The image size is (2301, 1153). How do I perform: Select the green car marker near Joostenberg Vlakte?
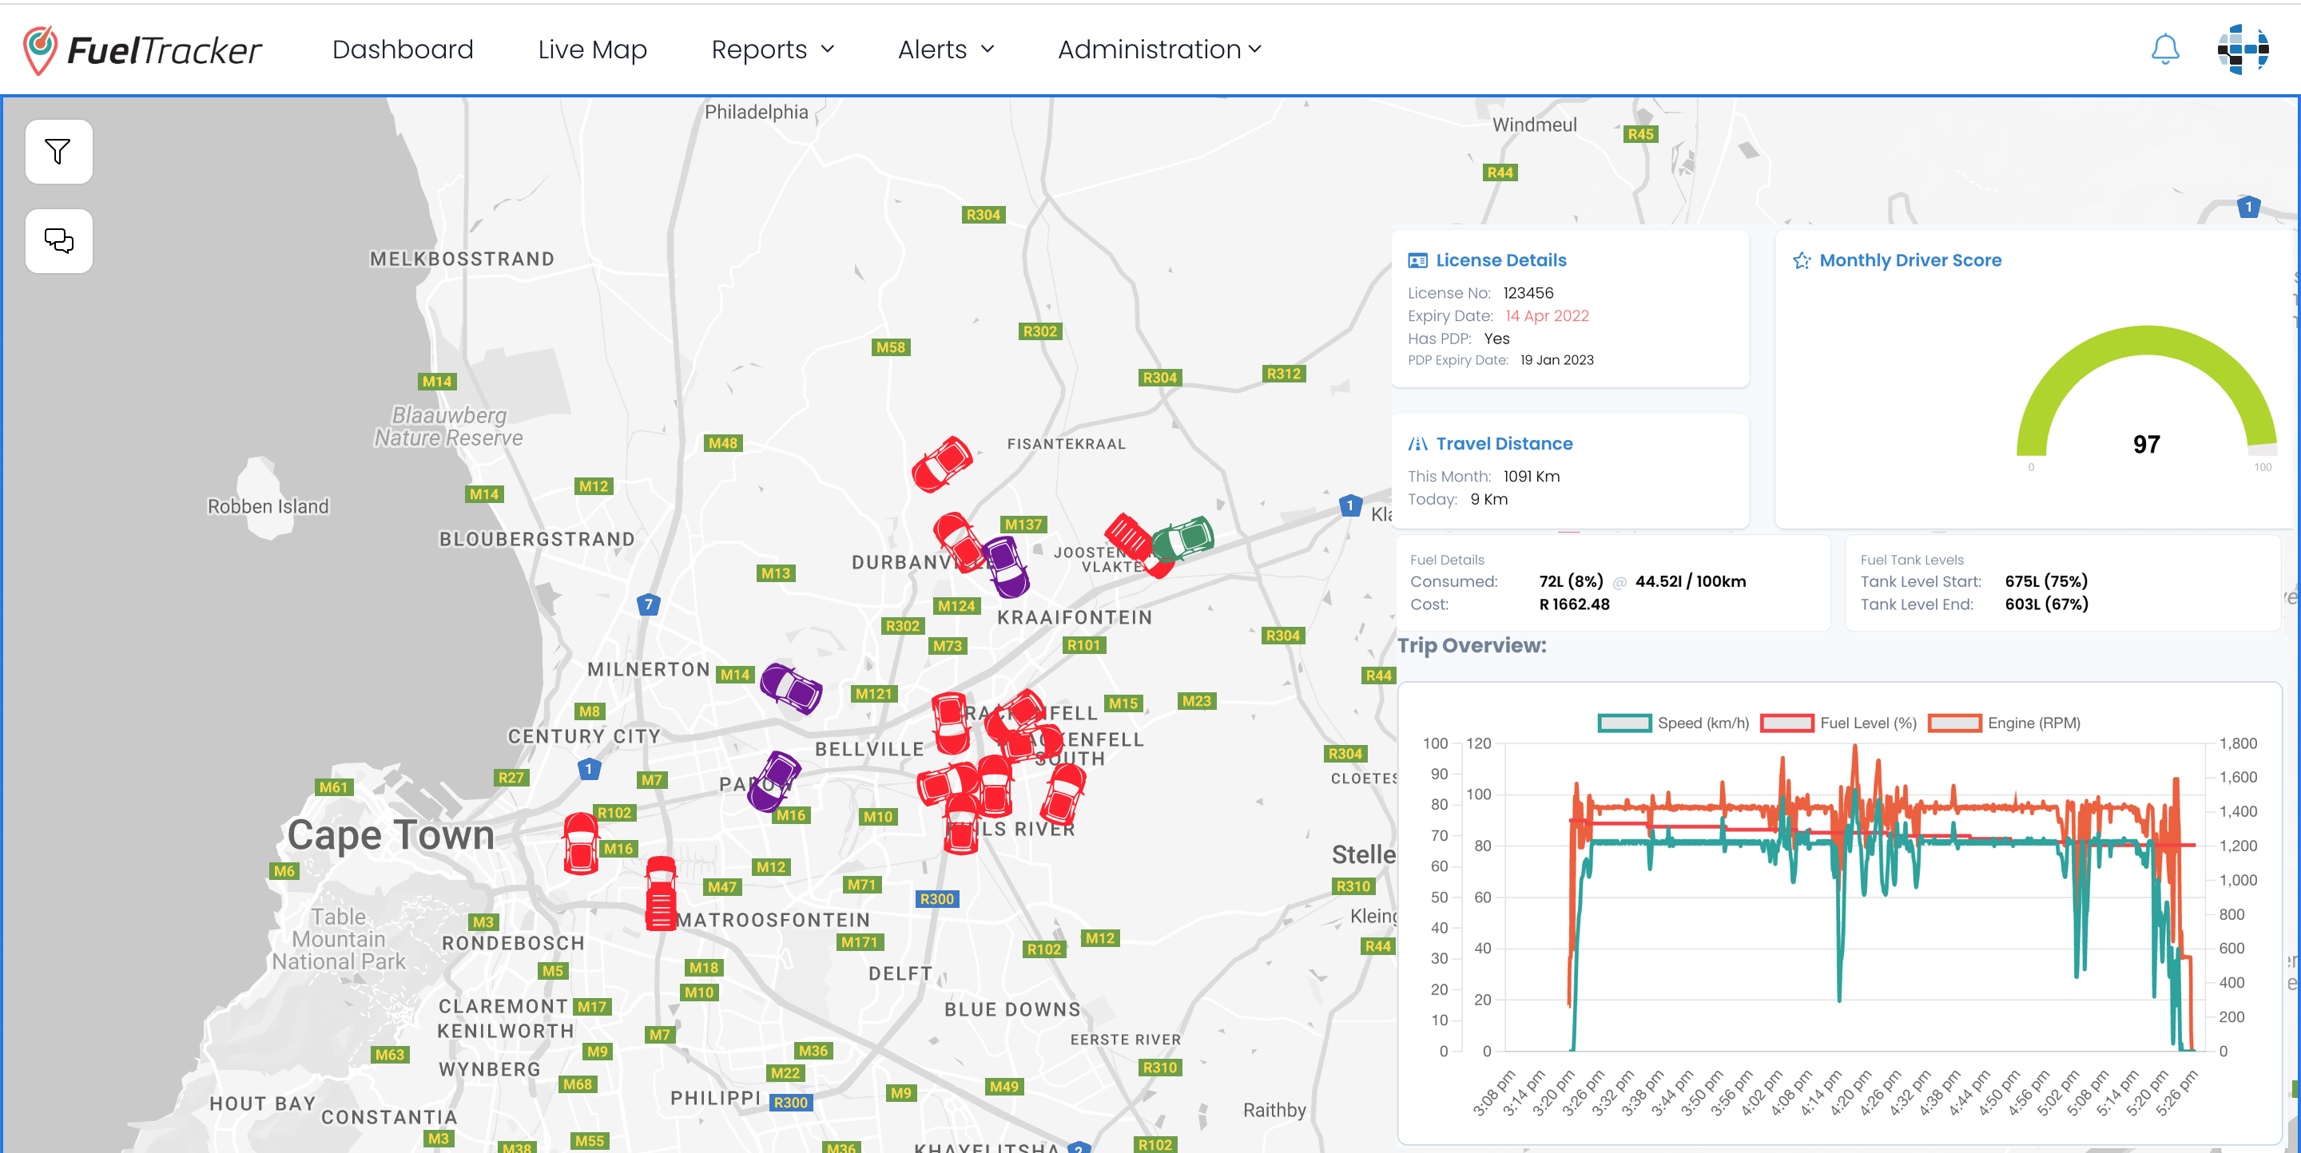[1182, 538]
